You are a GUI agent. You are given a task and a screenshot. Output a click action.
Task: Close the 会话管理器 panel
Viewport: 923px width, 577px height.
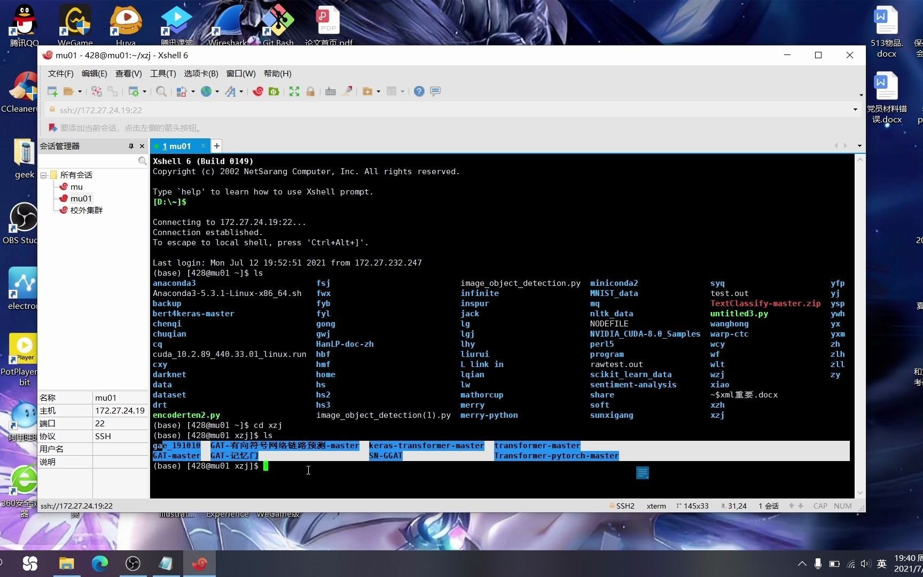tap(142, 146)
